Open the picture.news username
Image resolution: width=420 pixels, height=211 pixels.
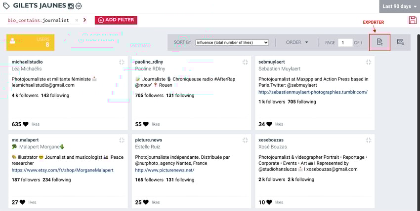[149, 140]
